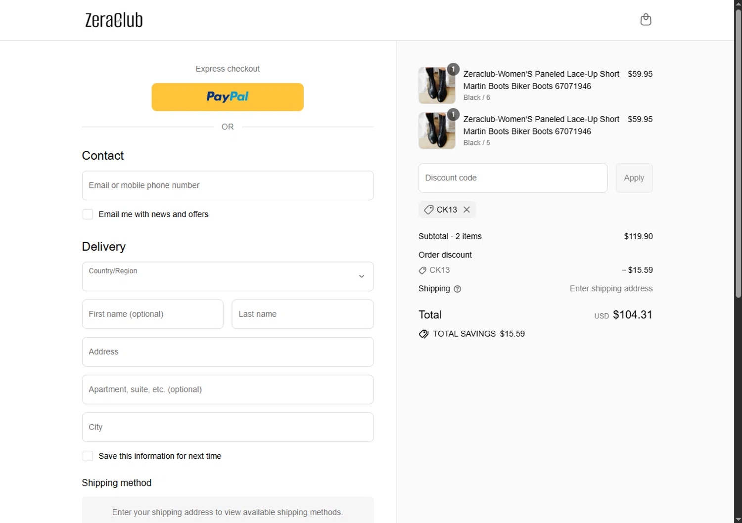Click the 'Enter shipping address' text

[x=611, y=289]
